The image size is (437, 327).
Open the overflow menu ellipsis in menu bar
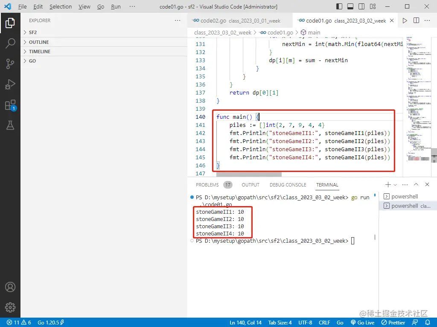click(x=132, y=6)
